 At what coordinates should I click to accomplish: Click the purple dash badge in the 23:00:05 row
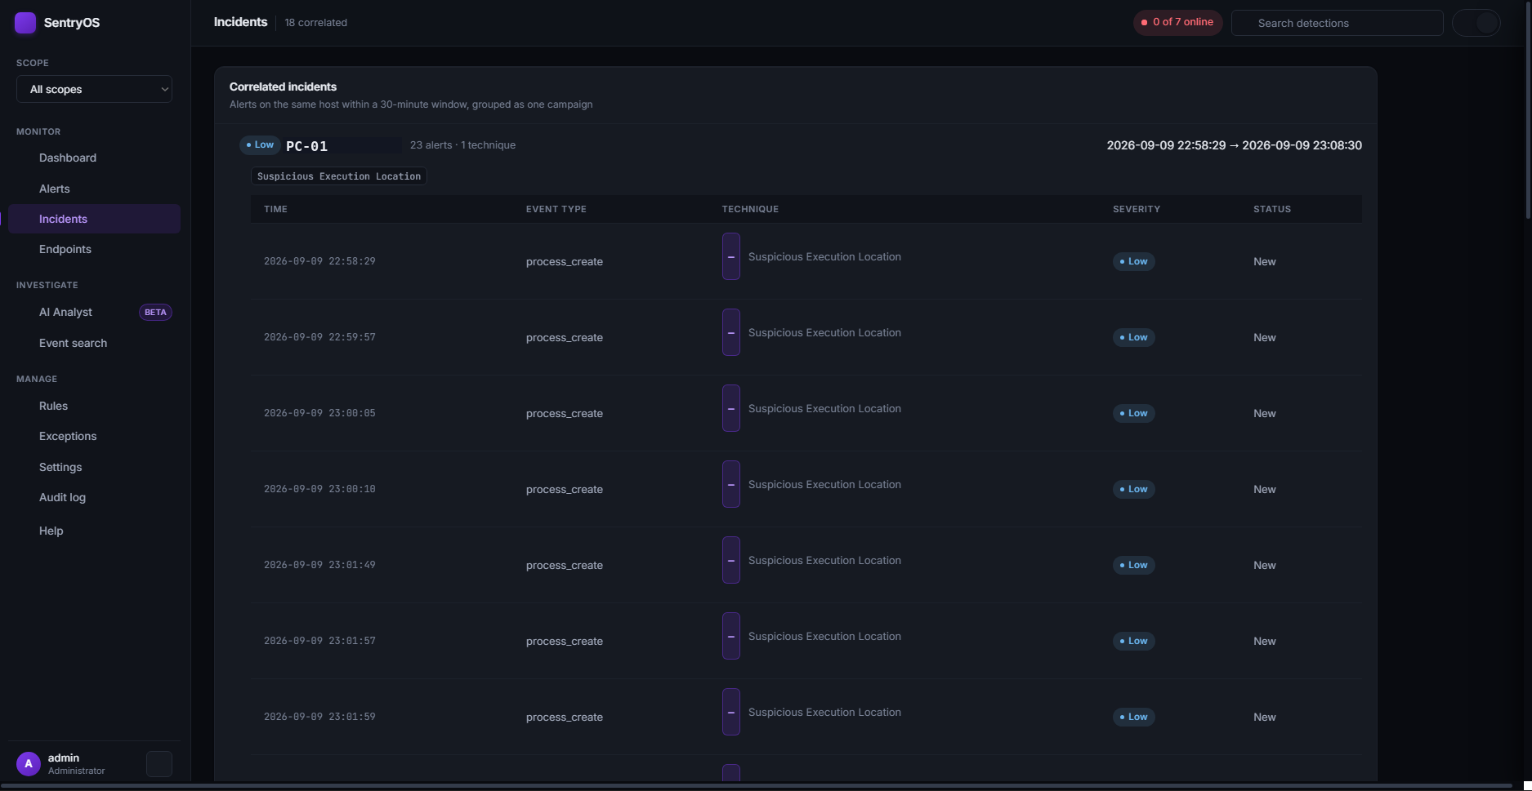(731, 408)
